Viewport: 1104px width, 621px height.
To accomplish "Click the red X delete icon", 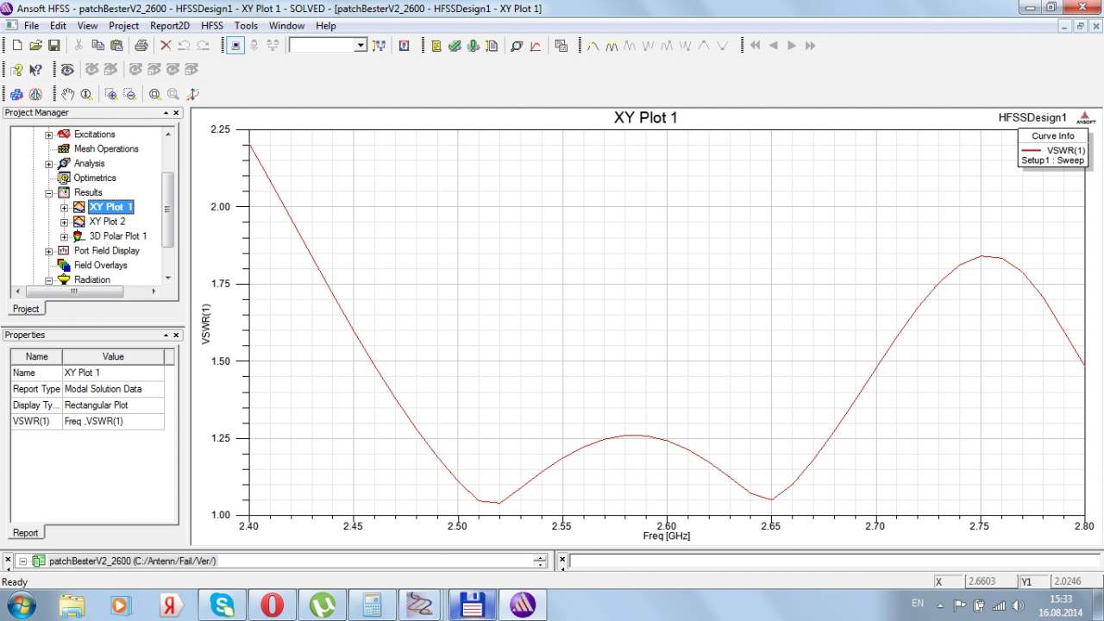I will pos(166,46).
